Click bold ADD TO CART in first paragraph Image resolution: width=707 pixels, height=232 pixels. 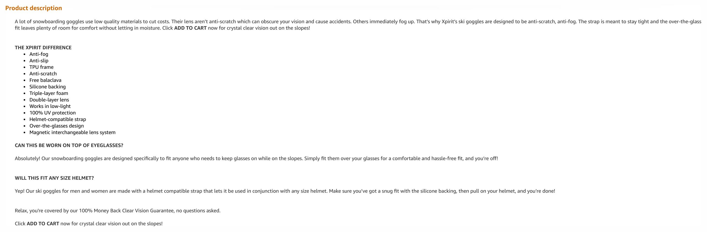pyautogui.click(x=190, y=28)
